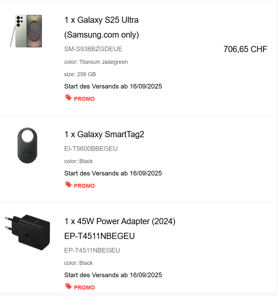This screenshot has height=296, width=278.
Task: Click the SM-S938BZGDEUE model number
Action: (93, 49)
